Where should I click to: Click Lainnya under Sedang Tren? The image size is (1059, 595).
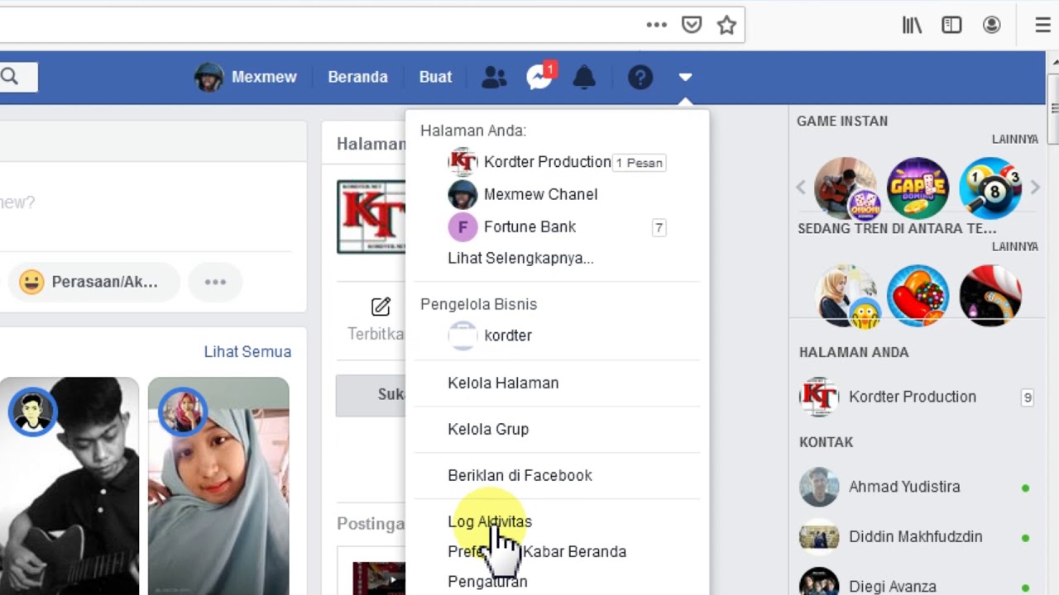pos(1014,246)
